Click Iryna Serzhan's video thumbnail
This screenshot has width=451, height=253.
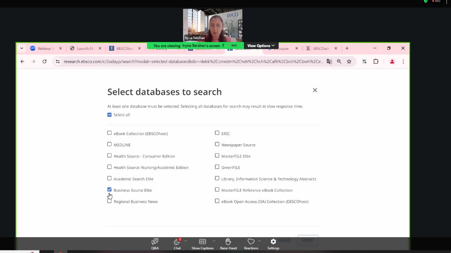[x=213, y=25]
